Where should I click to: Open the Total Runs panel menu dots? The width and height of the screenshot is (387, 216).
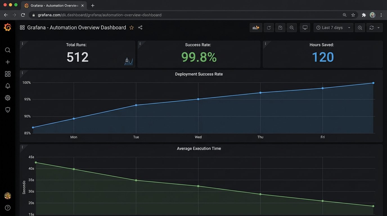click(22, 44)
